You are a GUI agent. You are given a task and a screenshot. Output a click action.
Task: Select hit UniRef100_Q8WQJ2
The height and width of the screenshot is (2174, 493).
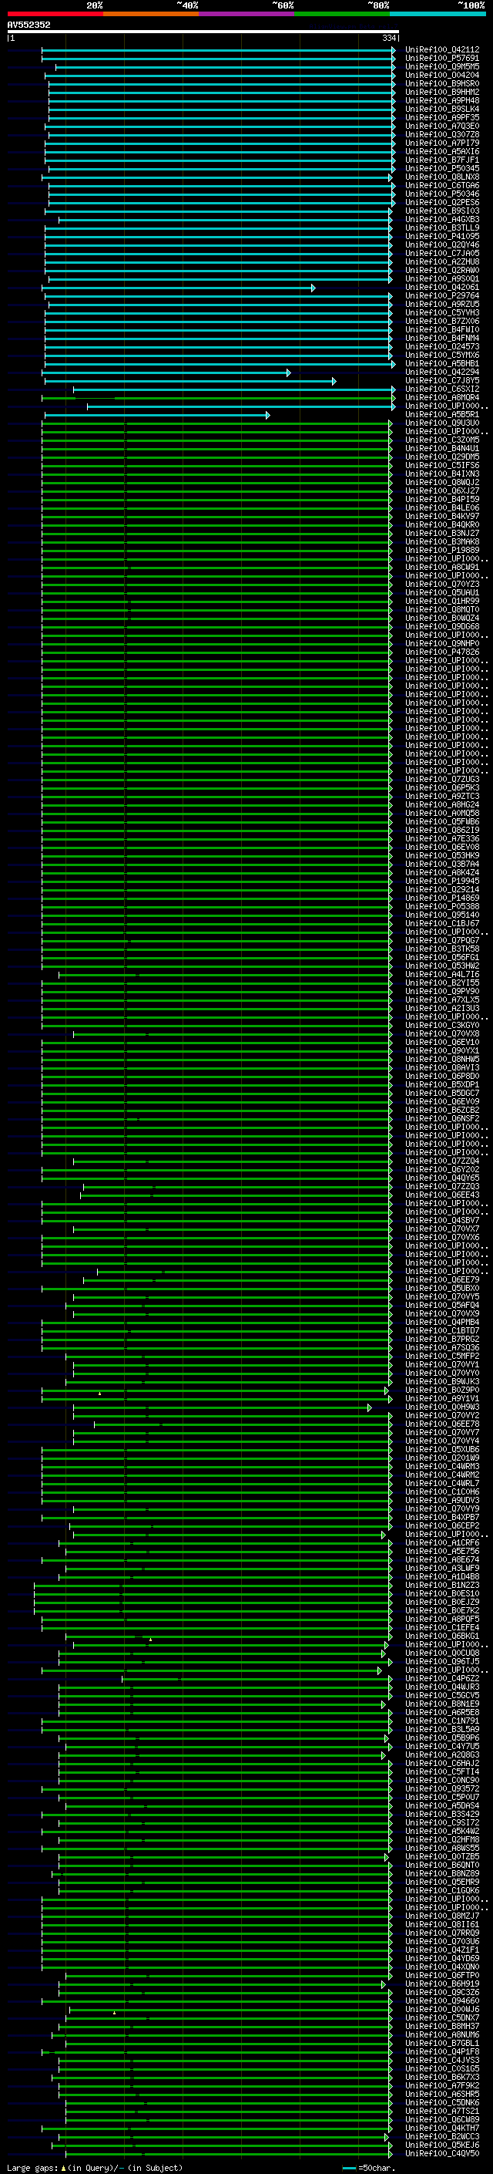pos(441,483)
